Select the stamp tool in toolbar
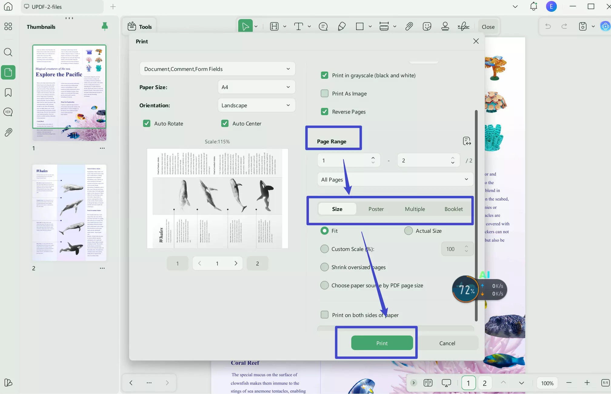 (445, 27)
